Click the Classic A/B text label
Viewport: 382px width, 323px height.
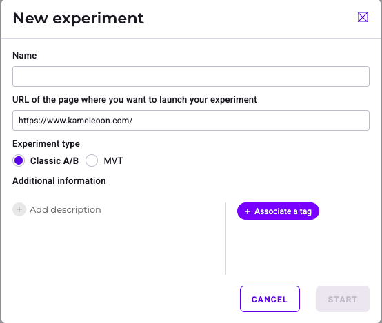pos(54,161)
